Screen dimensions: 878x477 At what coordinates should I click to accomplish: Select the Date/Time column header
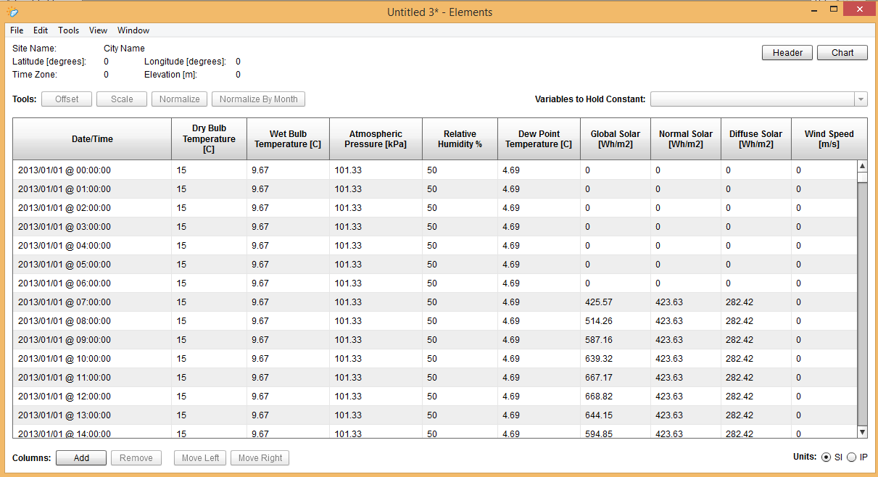92,139
